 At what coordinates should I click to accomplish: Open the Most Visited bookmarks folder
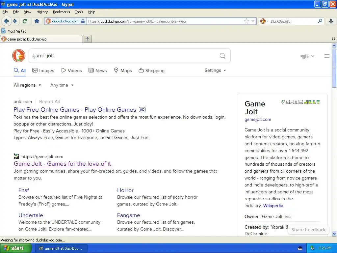(14, 31)
